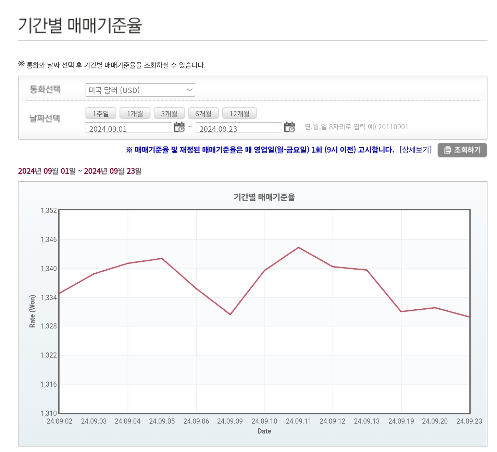Click the y-axis value 1,352
The width and height of the screenshot is (497, 452).
tap(49, 210)
